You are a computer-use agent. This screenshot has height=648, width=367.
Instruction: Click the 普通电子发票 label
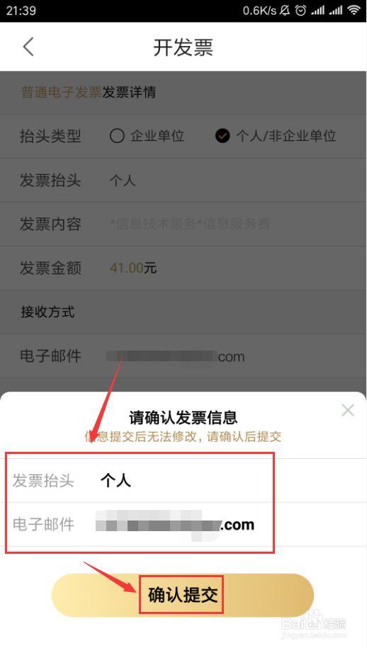[61, 92]
